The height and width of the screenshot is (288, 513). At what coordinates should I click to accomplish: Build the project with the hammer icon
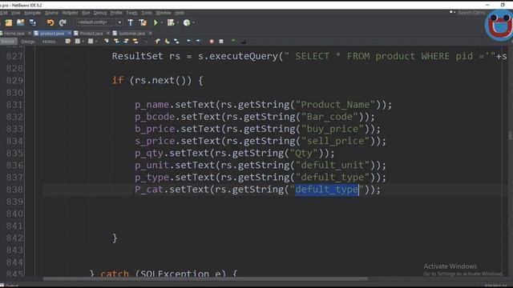tap(131, 22)
